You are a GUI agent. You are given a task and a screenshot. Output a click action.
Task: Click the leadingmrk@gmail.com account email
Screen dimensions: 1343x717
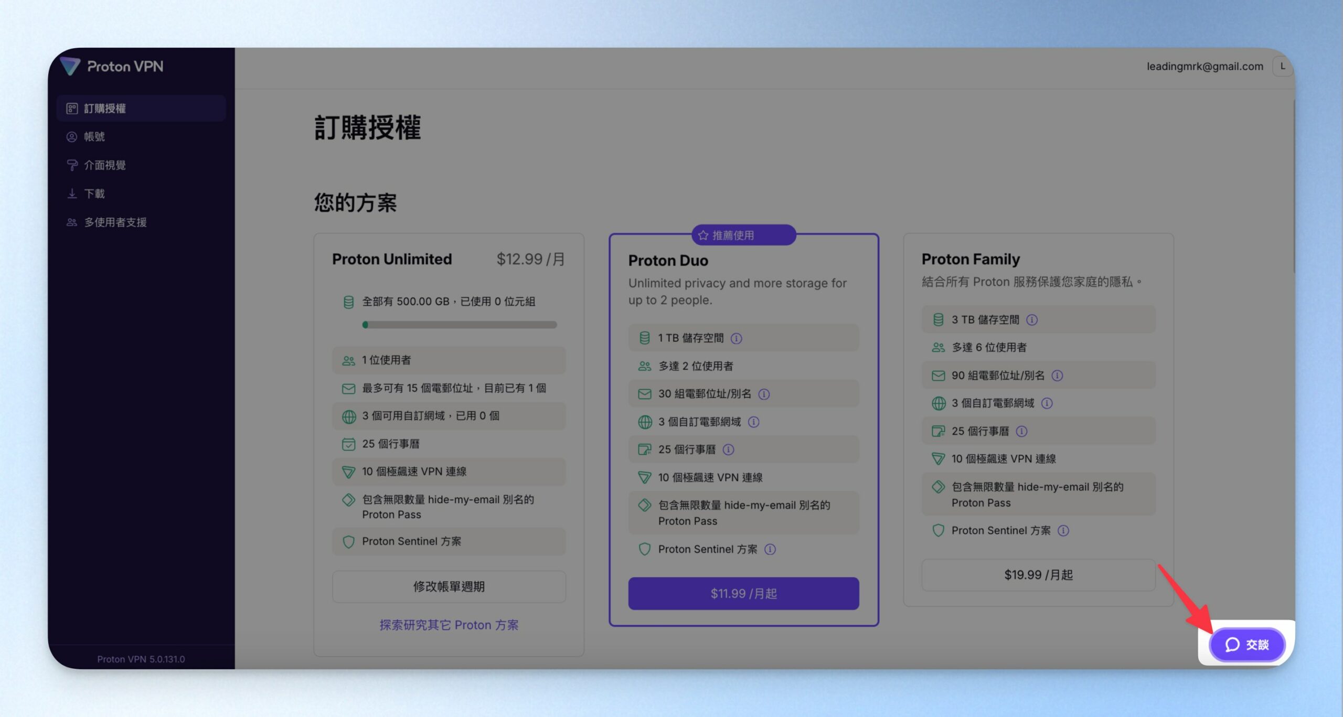click(x=1205, y=67)
